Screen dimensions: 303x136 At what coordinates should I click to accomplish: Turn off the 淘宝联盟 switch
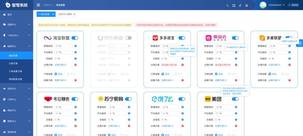click(75, 38)
